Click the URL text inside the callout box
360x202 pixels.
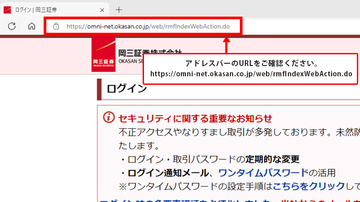click(x=251, y=73)
